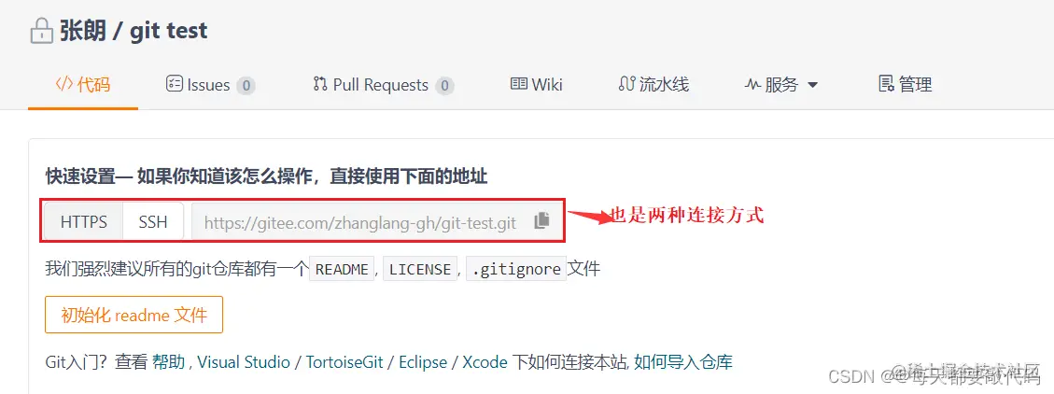The image size is (1054, 394).
Task: Switch clone address to SSH
Action: (x=153, y=222)
